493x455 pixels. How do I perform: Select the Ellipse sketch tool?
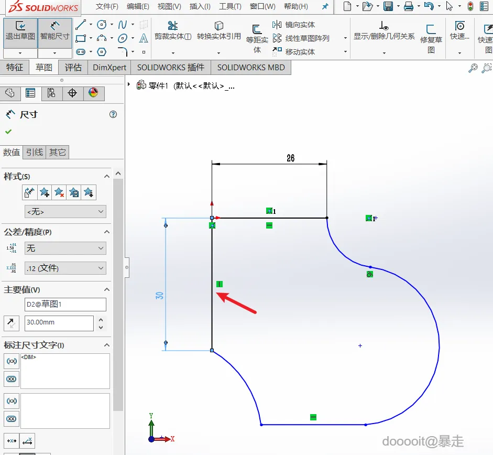[x=122, y=38]
